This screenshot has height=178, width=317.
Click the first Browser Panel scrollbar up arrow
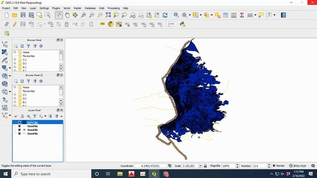tap(61, 52)
